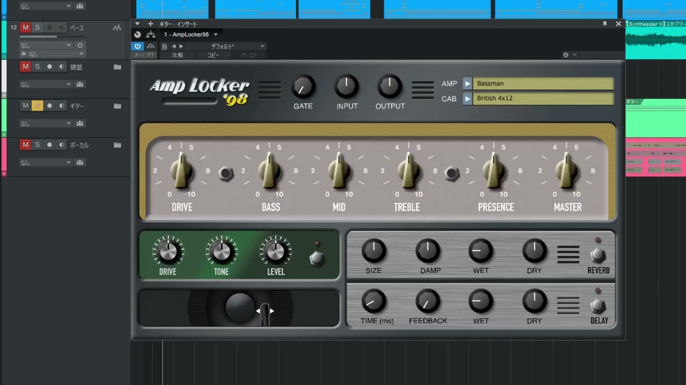
Task: Mute the ボーカル track
Action: click(25, 145)
